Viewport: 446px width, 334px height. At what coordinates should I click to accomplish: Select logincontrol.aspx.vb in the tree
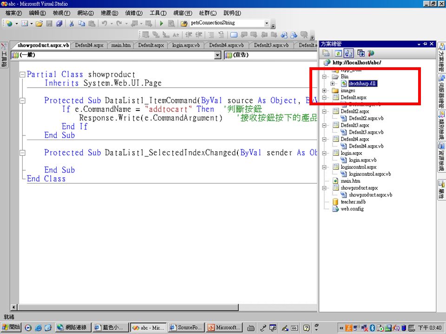370,174
